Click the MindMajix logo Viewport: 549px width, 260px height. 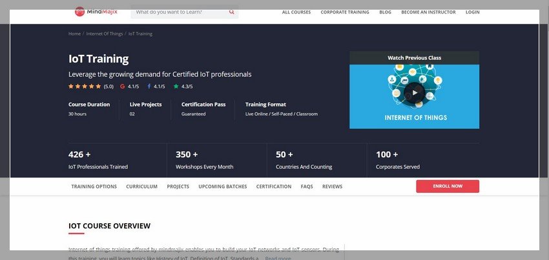(96, 12)
